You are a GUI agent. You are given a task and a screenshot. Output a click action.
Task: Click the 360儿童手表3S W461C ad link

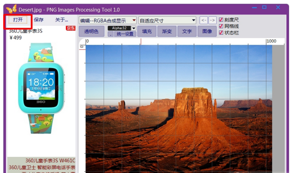click(x=50, y=160)
